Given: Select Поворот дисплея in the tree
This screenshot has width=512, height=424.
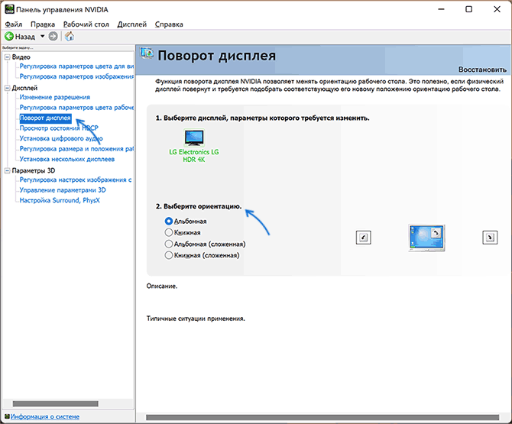Looking at the screenshot, I should click(x=45, y=118).
